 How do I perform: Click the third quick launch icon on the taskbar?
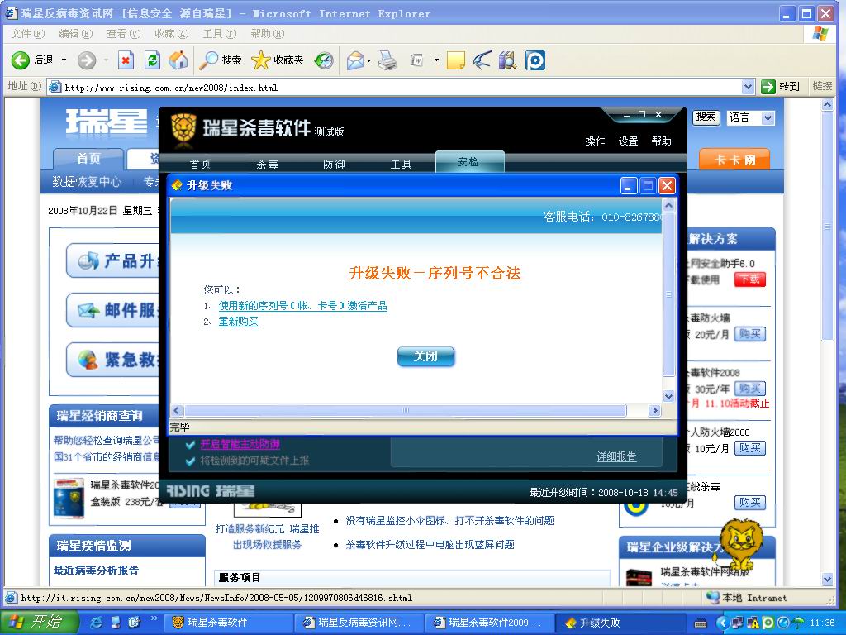coord(133,623)
